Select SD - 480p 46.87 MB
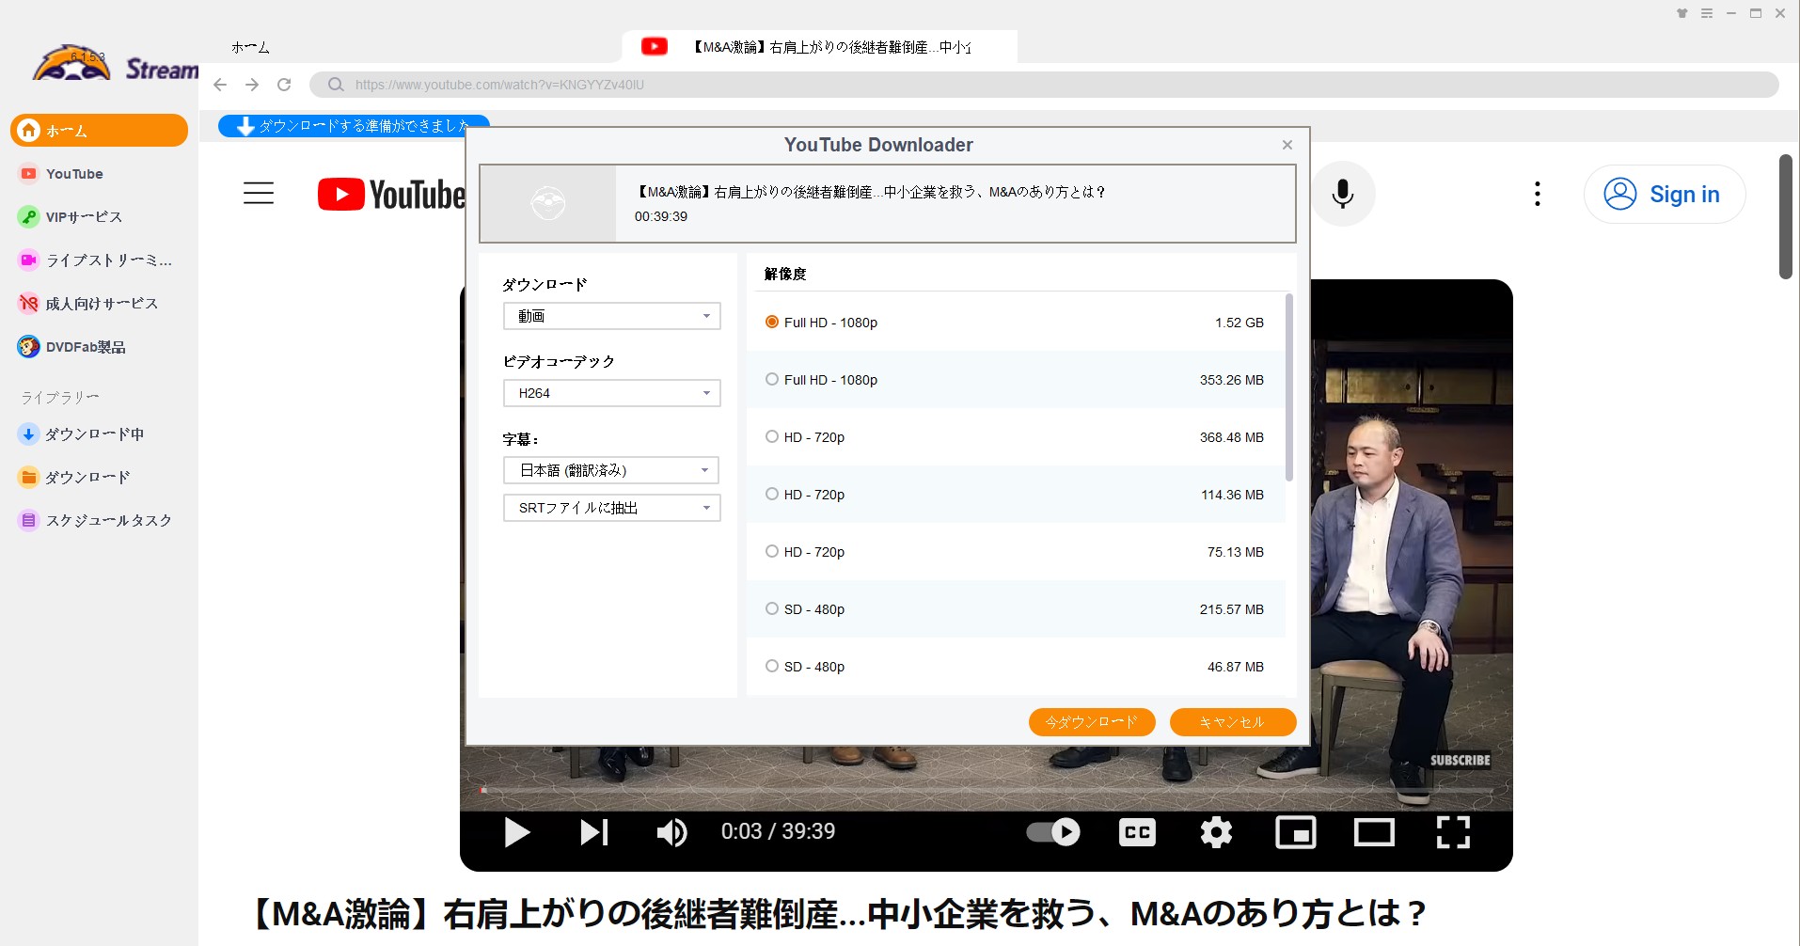1800x946 pixels. coord(1016,667)
